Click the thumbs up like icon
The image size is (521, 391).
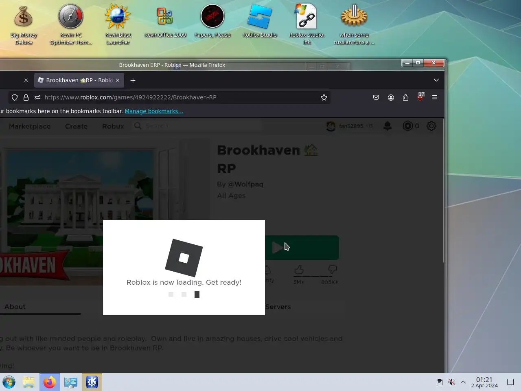point(299,270)
